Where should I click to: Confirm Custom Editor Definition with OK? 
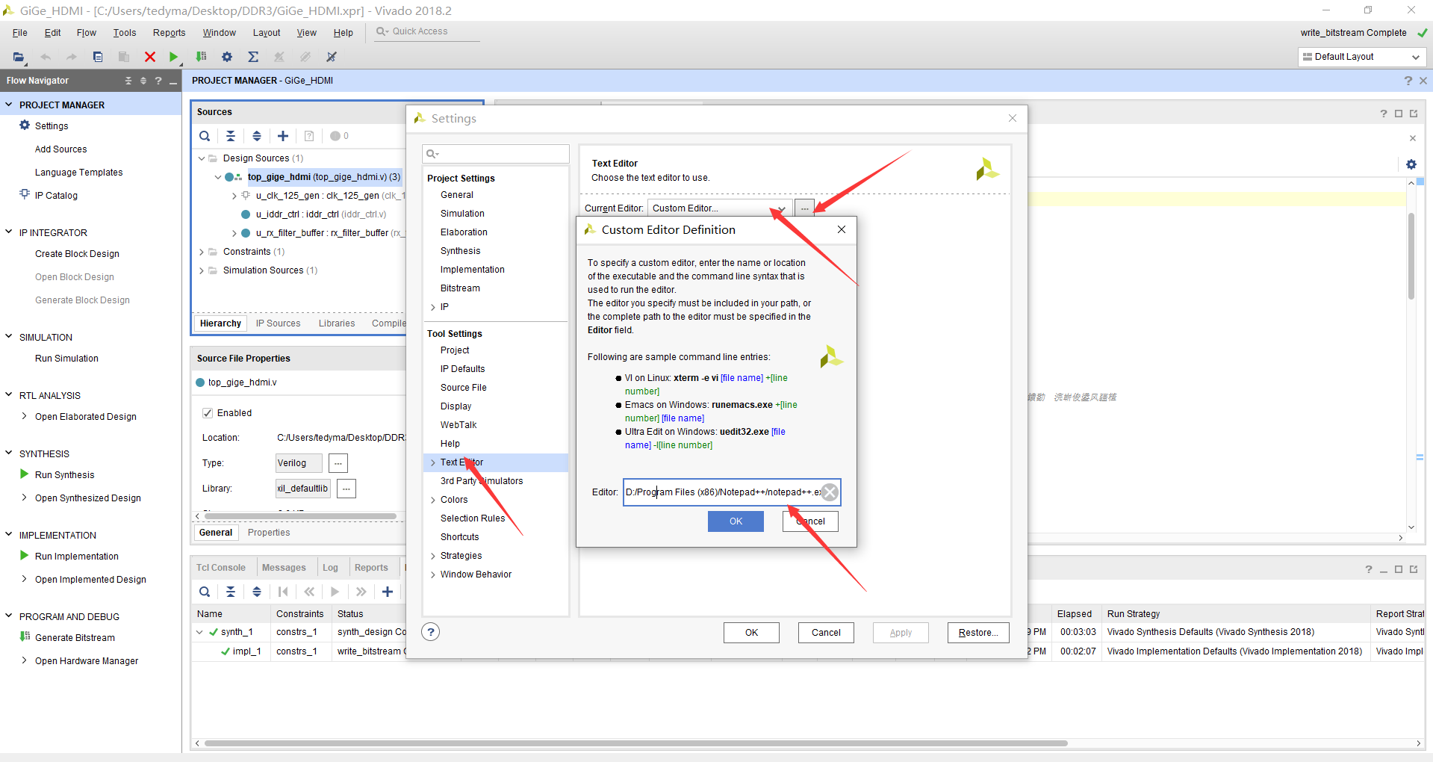736,521
